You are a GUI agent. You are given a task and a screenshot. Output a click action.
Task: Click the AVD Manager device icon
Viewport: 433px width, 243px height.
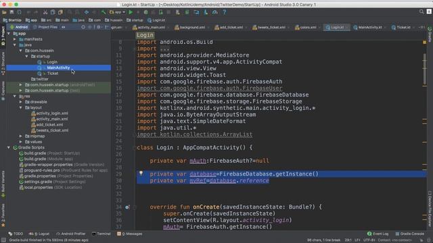pos(177,12)
